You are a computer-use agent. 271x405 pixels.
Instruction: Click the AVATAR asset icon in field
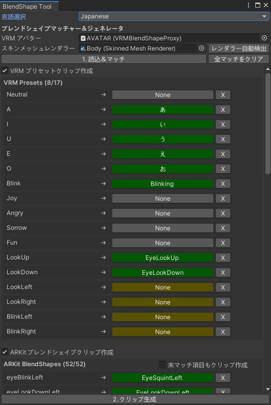pos(83,38)
